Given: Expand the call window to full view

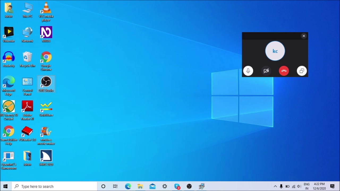Looking at the screenshot, I should pos(302,71).
